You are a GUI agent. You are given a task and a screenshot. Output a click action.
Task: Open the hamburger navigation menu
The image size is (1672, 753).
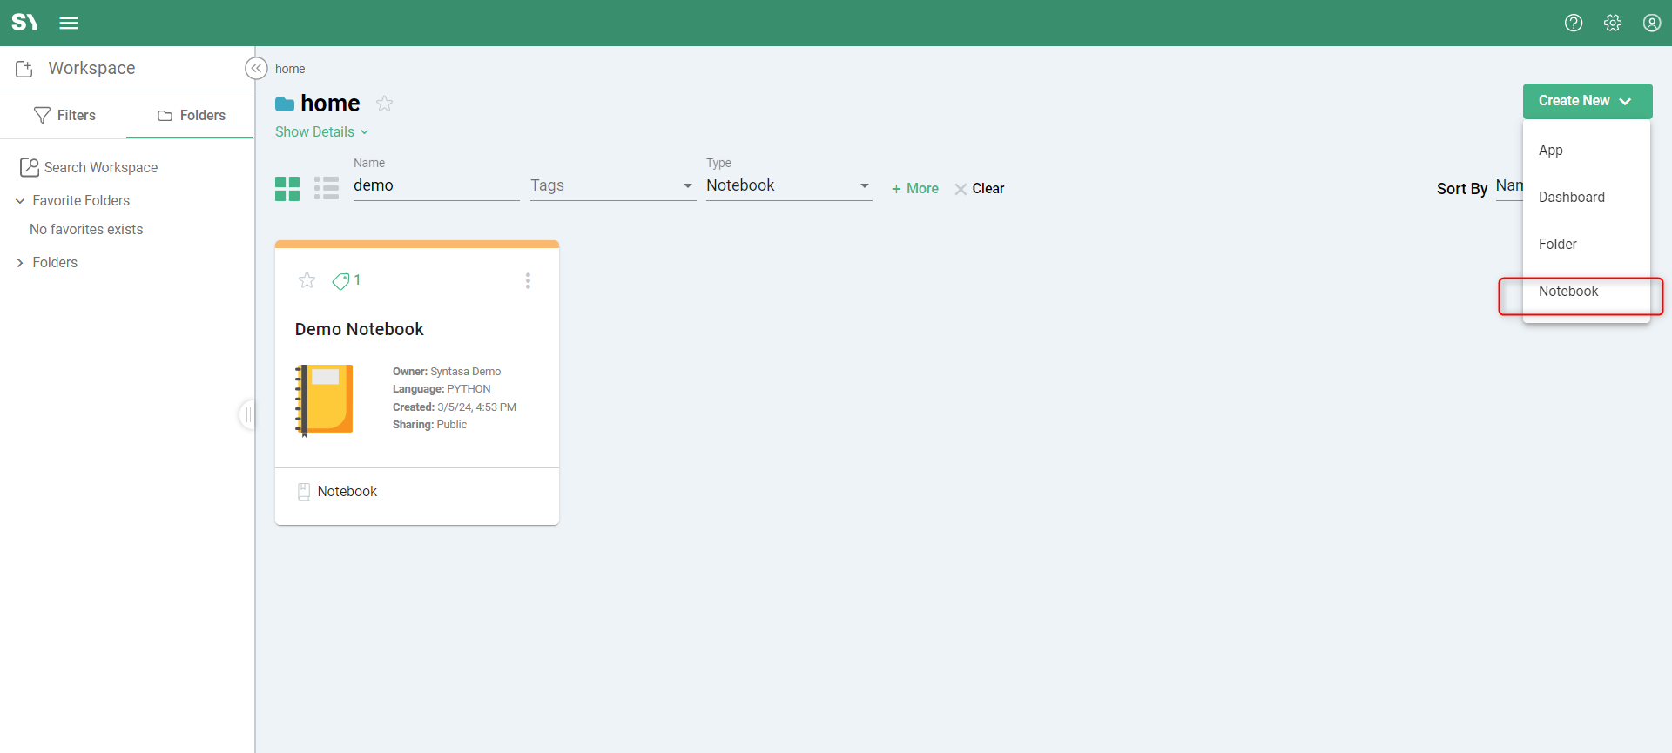[69, 24]
